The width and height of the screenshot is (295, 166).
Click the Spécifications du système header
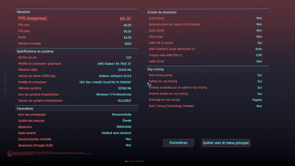[x=35, y=51]
